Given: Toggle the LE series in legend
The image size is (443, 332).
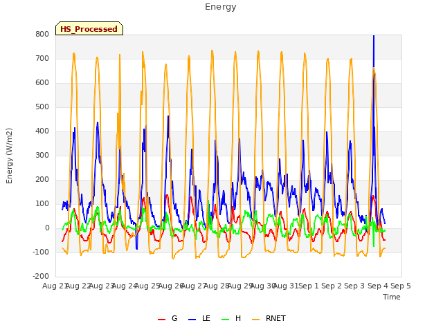Looking at the screenshot, I should (199, 318).
